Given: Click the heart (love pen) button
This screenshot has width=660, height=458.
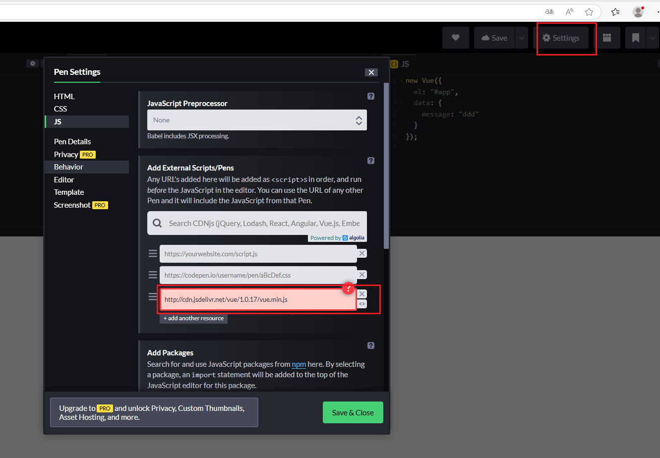Looking at the screenshot, I should tap(455, 38).
